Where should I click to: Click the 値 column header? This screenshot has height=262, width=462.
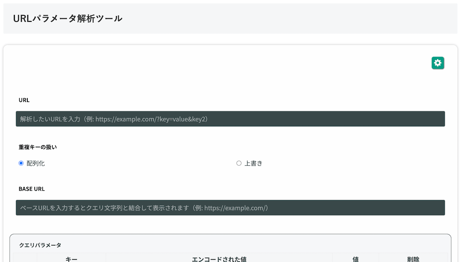tap(355, 259)
